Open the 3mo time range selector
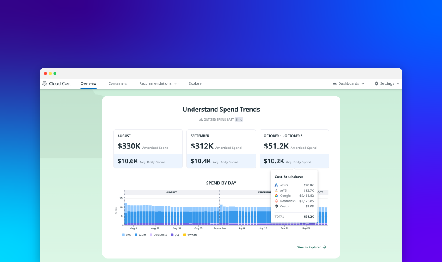 [239, 119]
